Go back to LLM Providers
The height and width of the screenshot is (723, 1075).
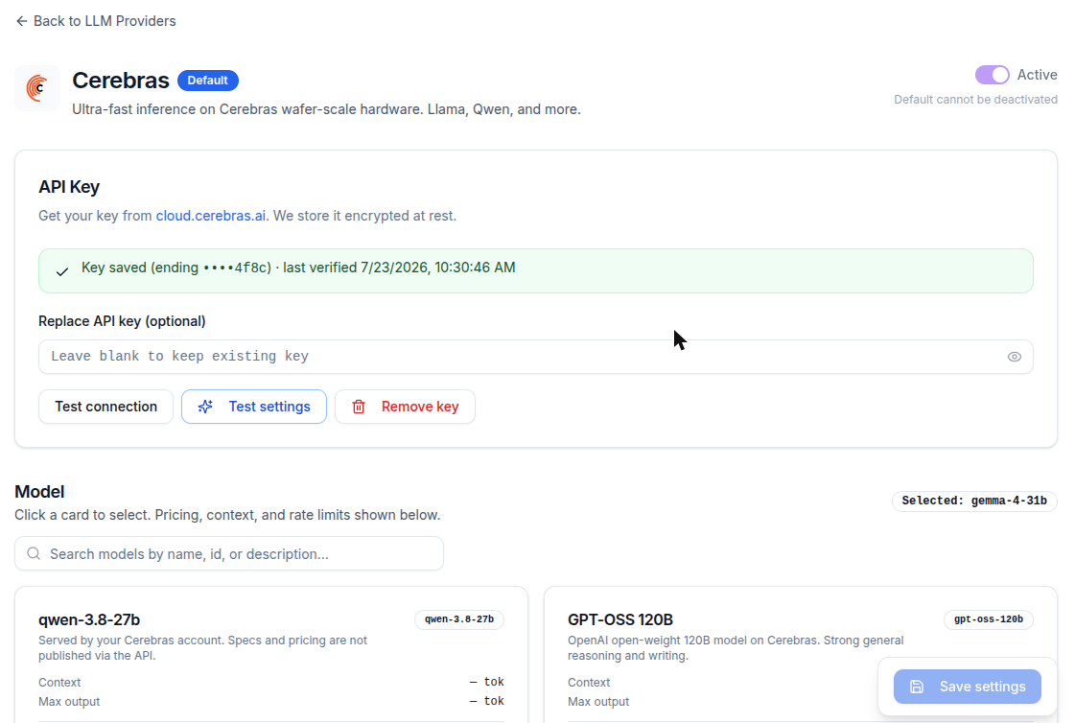coord(95,21)
